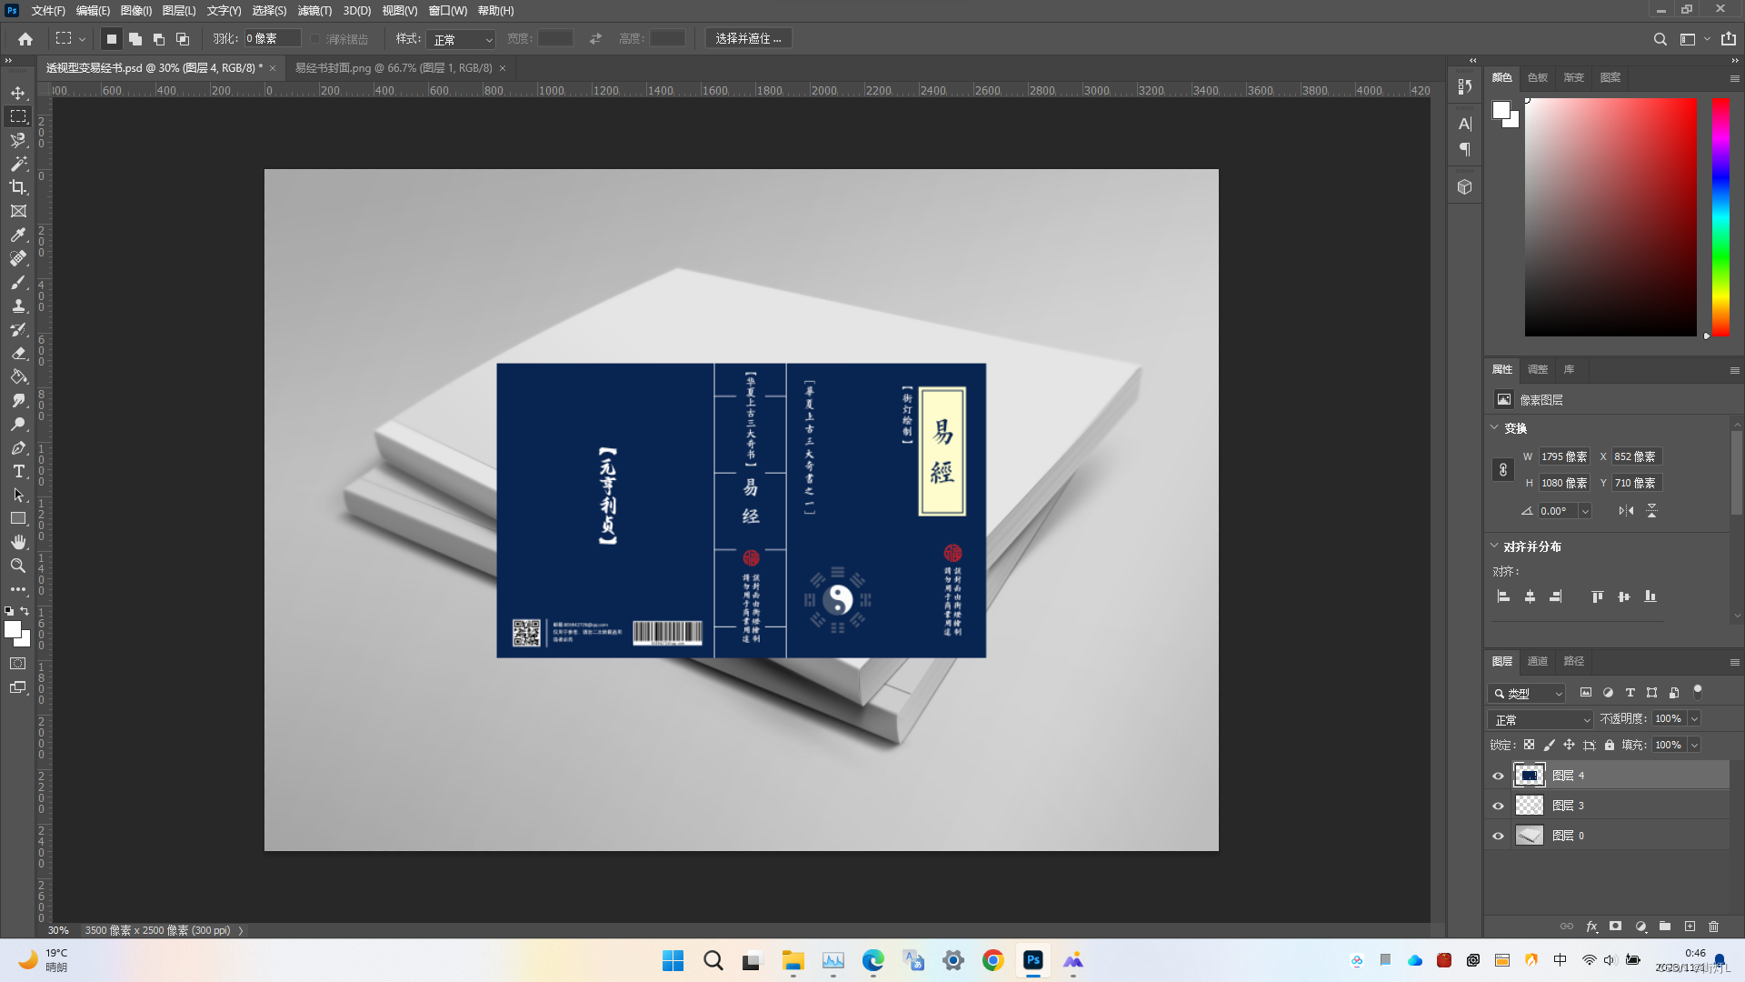Select the Horizontal Type tool
Viewport: 1745px width, 982px height.
tap(18, 471)
